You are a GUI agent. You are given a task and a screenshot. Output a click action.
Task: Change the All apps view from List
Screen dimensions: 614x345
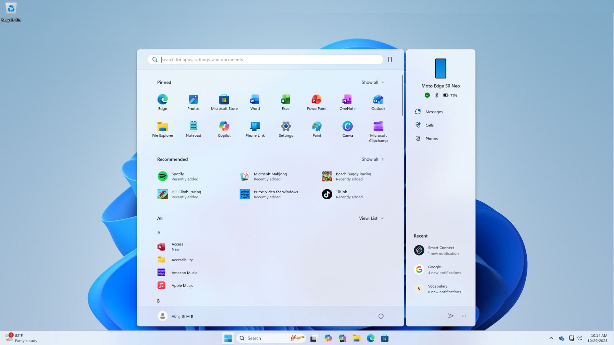click(371, 218)
